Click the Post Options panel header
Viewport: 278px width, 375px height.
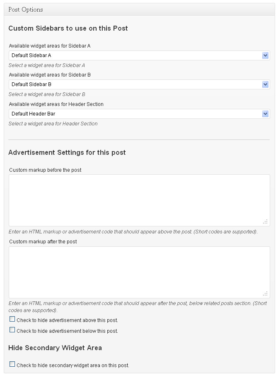26,10
